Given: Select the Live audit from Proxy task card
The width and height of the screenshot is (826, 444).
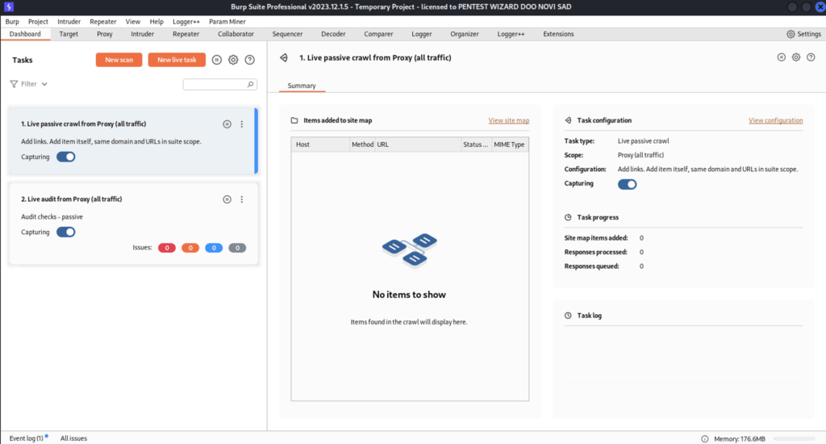Looking at the screenshot, I should (x=133, y=224).
